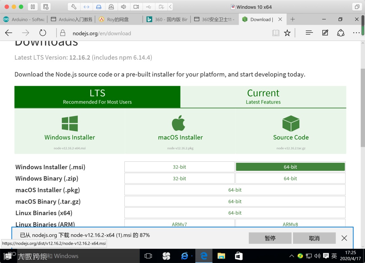Image resolution: width=365 pixels, height=263 pixels.
Task: Click the VM resize arrows icon
Action: [87, 7]
